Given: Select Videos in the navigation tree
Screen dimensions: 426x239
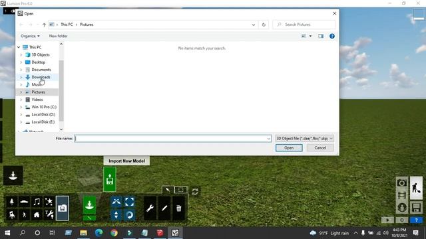Looking at the screenshot, I should [37, 100].
